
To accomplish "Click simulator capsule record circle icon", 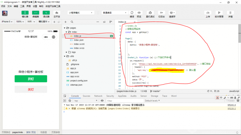I will [53, 37].
